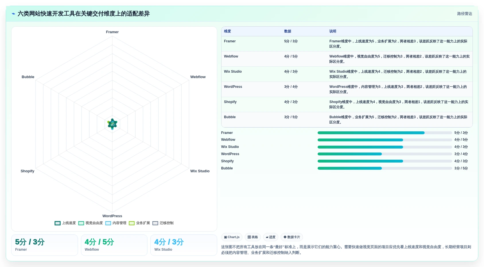The height and width of the screenshot is (267, 484).
Task: Click the 维度 column header
Action: point(228,31)
